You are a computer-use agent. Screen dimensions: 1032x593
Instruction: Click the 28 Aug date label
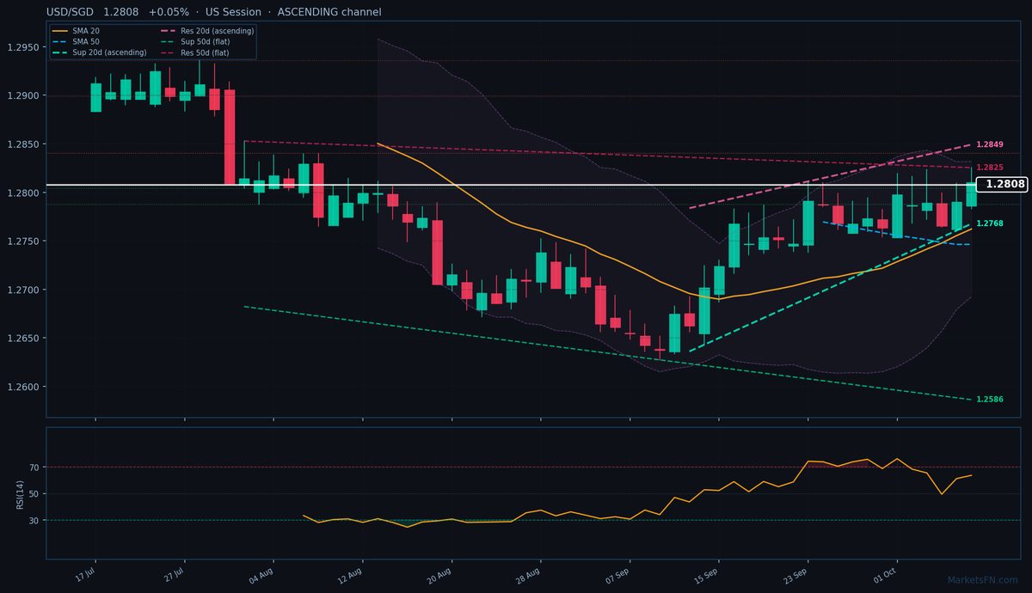pyautogui.click(x=529, y=574)
